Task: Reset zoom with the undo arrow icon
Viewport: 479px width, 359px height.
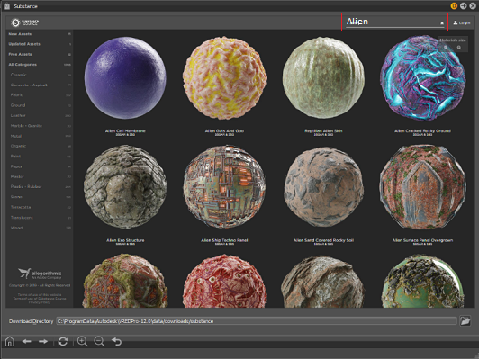Action: [x=116, y=341]
